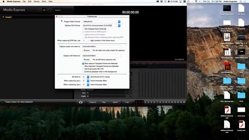The image size is (249, 140).
Task: Enable Use dropped frame timecode checkbox
Action: click(x=83, y=29)
